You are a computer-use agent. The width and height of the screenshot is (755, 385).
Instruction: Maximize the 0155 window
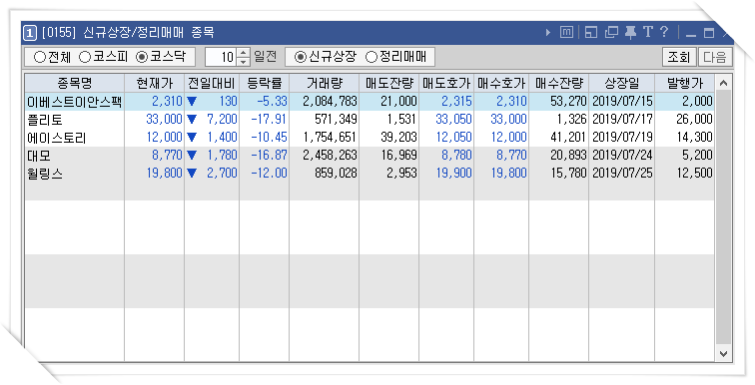709,33
